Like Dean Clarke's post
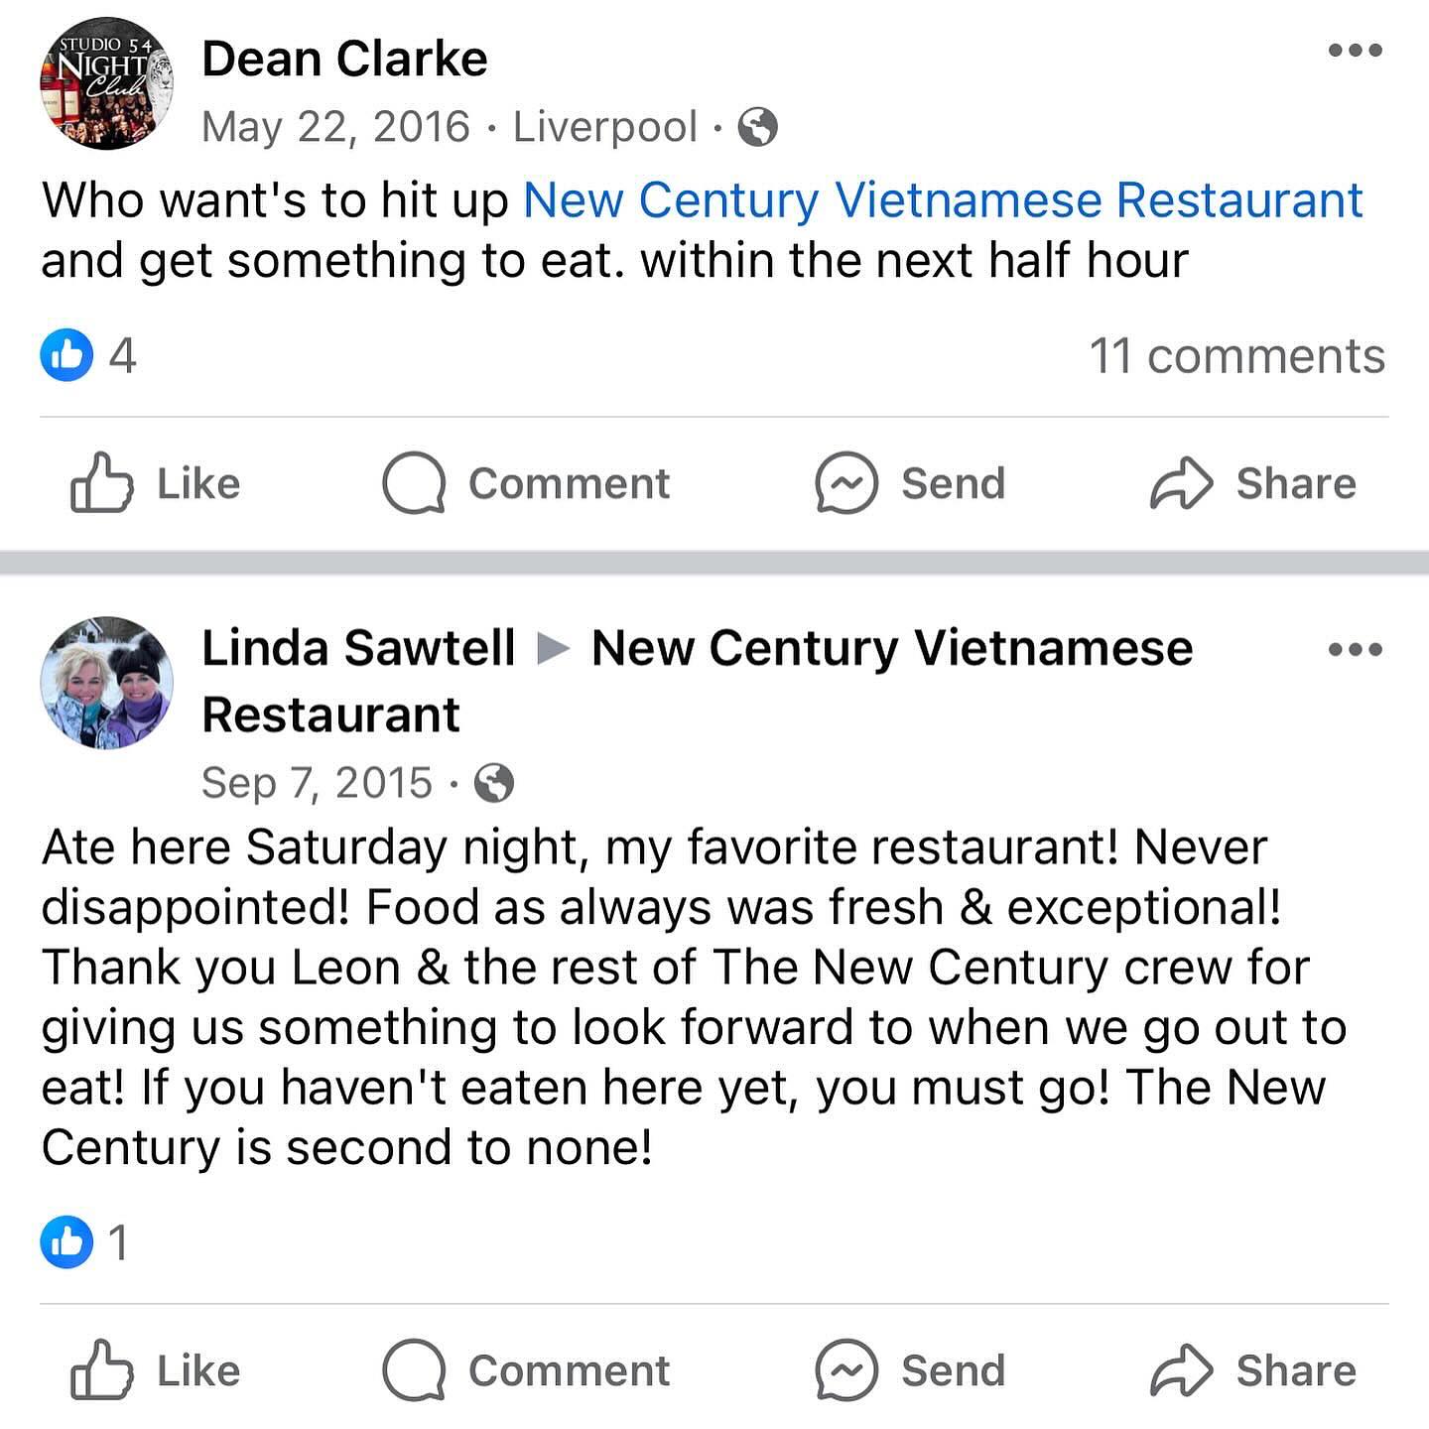1429x1429 pixels. (156, 483)
